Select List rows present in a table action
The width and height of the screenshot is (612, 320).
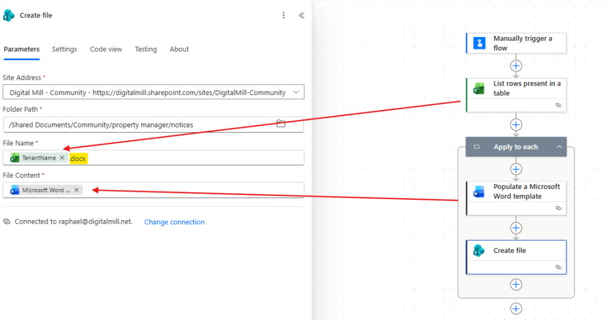coord(516,95)
